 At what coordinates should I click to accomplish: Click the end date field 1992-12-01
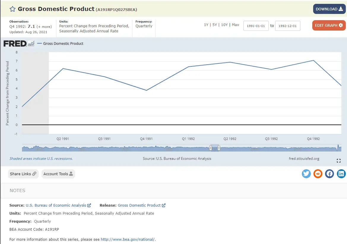(288, 26)
